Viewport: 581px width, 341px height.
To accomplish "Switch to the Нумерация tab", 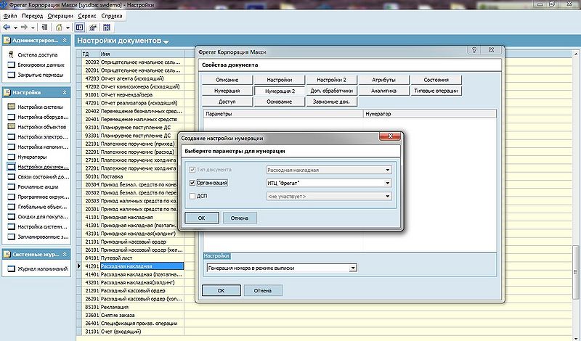I will coord(227,91).
